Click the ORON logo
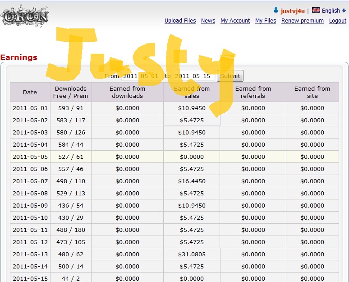This screenshot has height=282, width=349. pyautogui.click(x=25, y=17)
